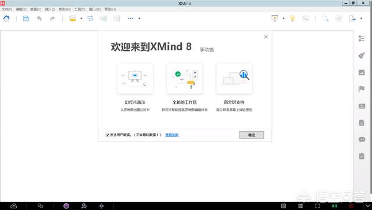Open the 插入(I) menu

coord(50,9)
